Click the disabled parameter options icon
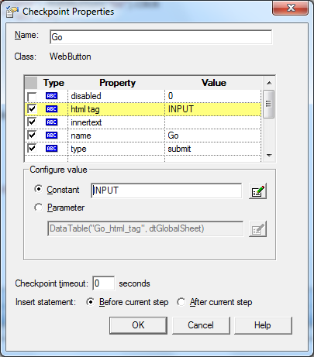 click(257, 229)
